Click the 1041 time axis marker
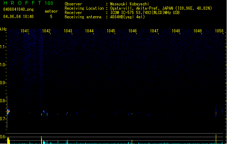 coord(25,31)
